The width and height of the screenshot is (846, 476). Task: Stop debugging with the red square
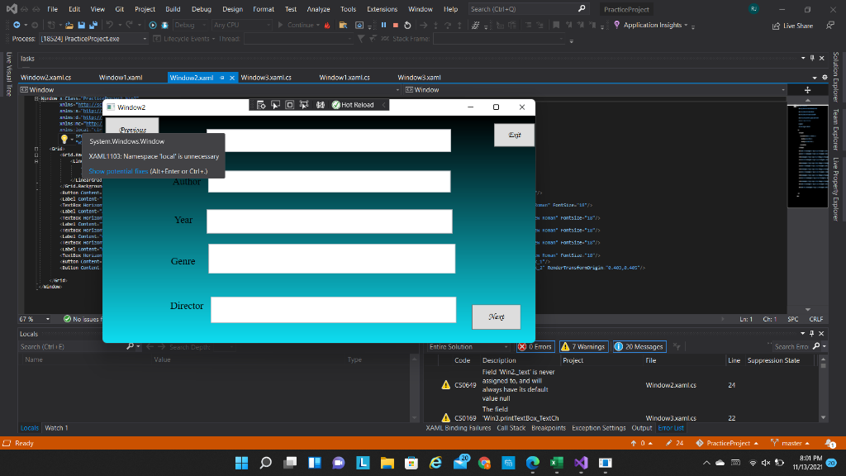(396, 25)
